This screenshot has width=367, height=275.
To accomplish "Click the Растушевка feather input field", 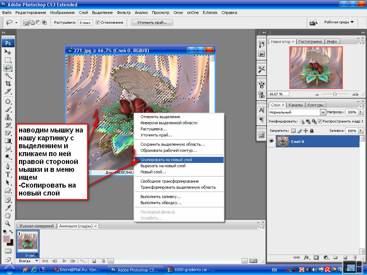I will [x=85, y=23].
